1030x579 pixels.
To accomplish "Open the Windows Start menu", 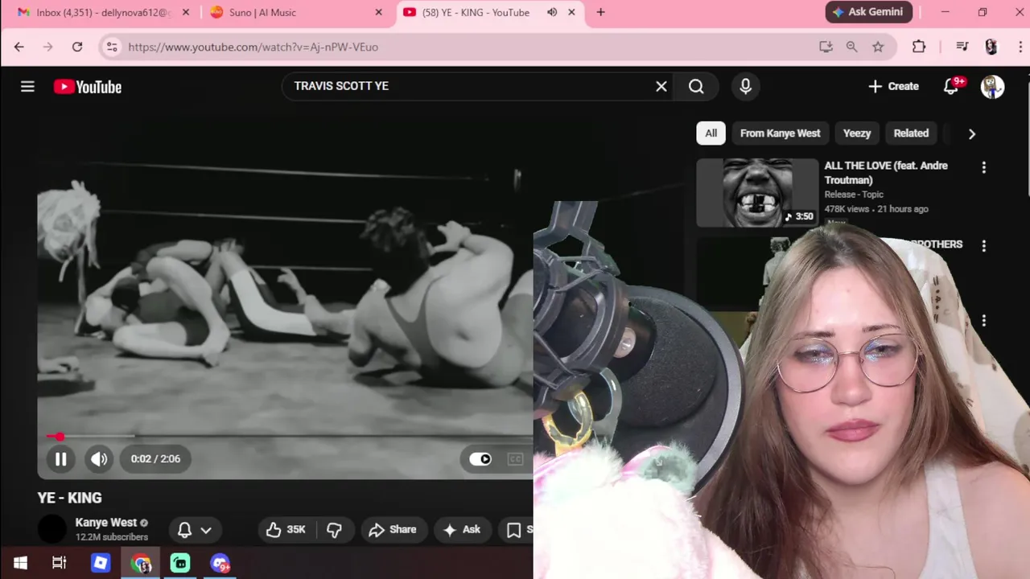I will click(x=20, y=563).
